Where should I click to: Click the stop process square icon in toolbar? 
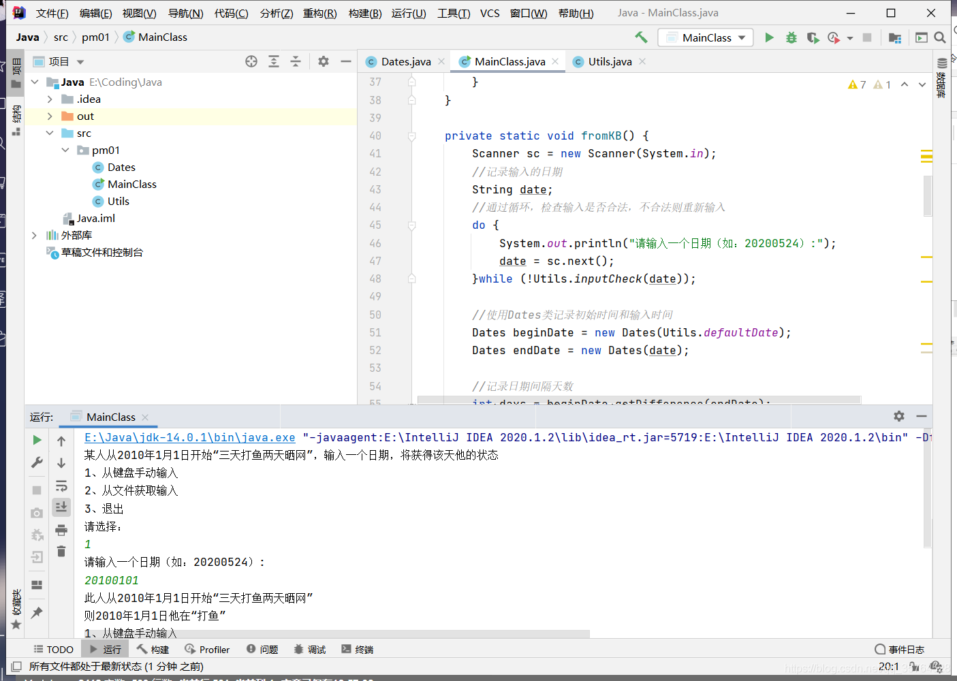[867, 37]
